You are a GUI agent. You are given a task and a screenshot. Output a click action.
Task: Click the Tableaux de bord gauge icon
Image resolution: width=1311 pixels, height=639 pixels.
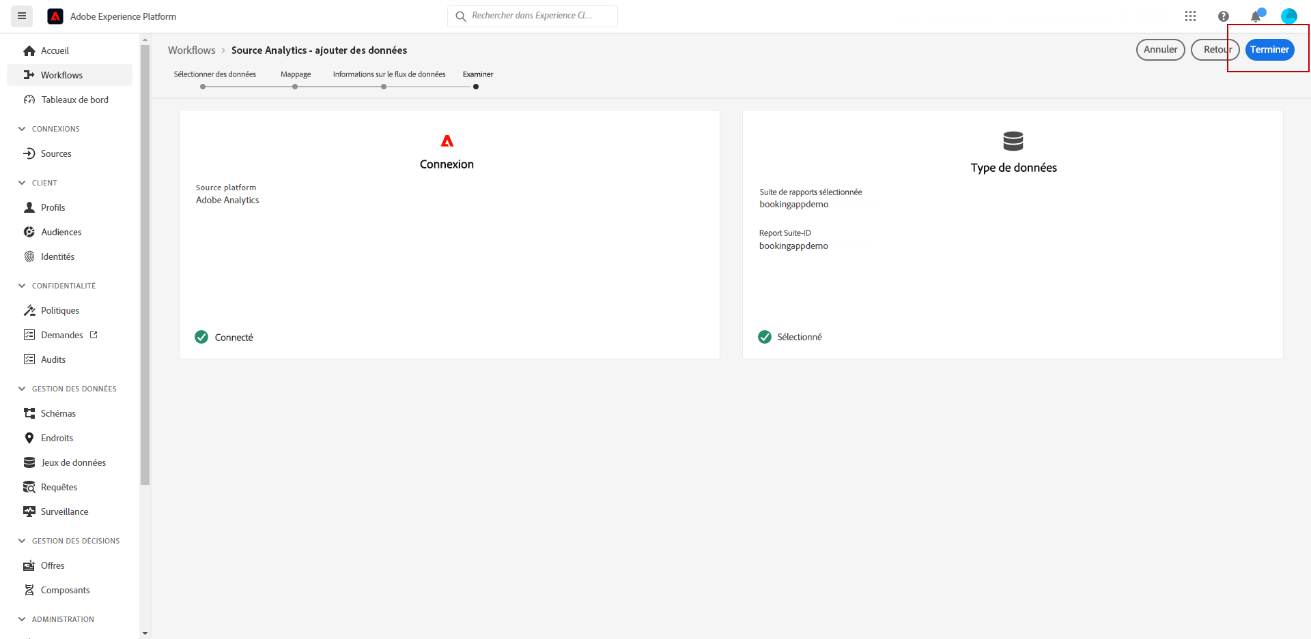click(x=29, y=100)
